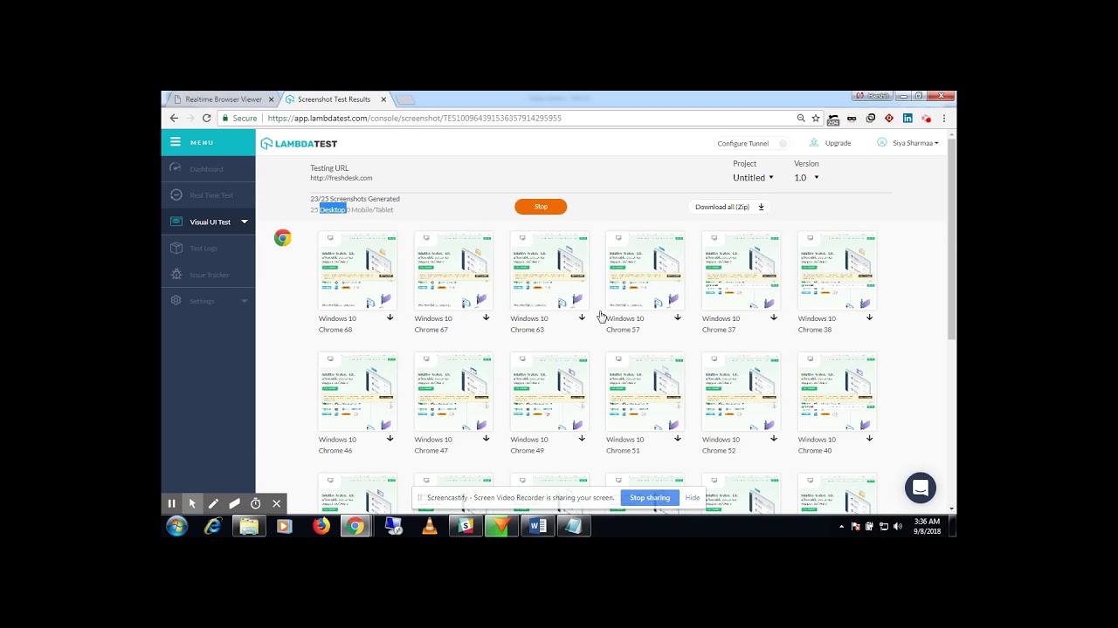Click the LinkedIn extension icon
This screenshot has width=1118, height=628.
tap(908, 118)
